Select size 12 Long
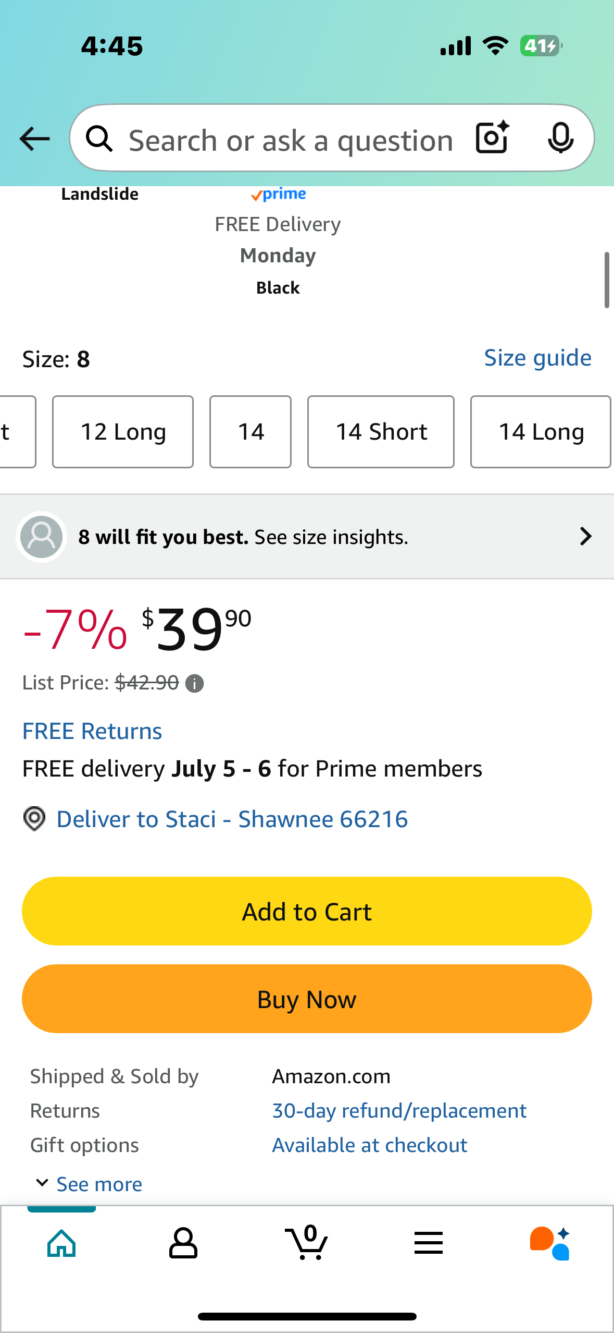 pos(123,432)
